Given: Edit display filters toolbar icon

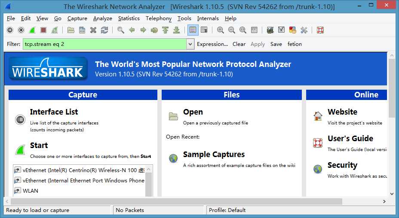Looking at the screenshot, I should click(282, 30).
